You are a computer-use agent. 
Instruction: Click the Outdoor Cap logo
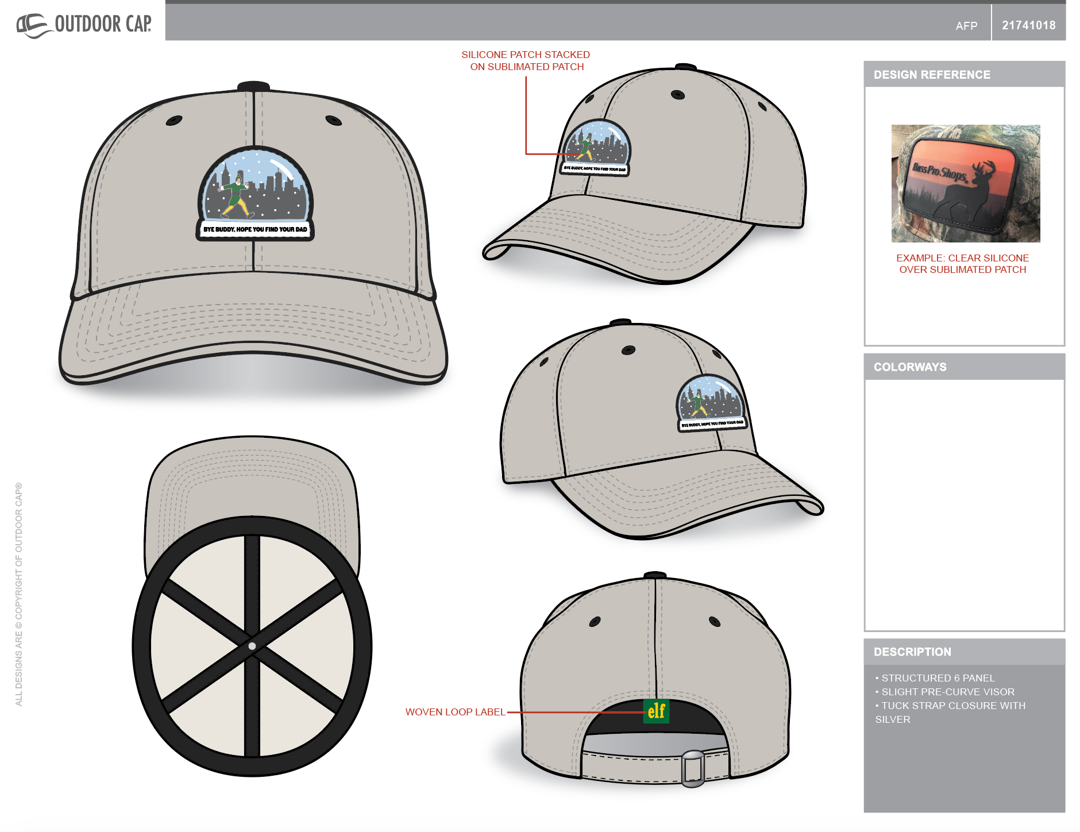click(x=84, y=25)
